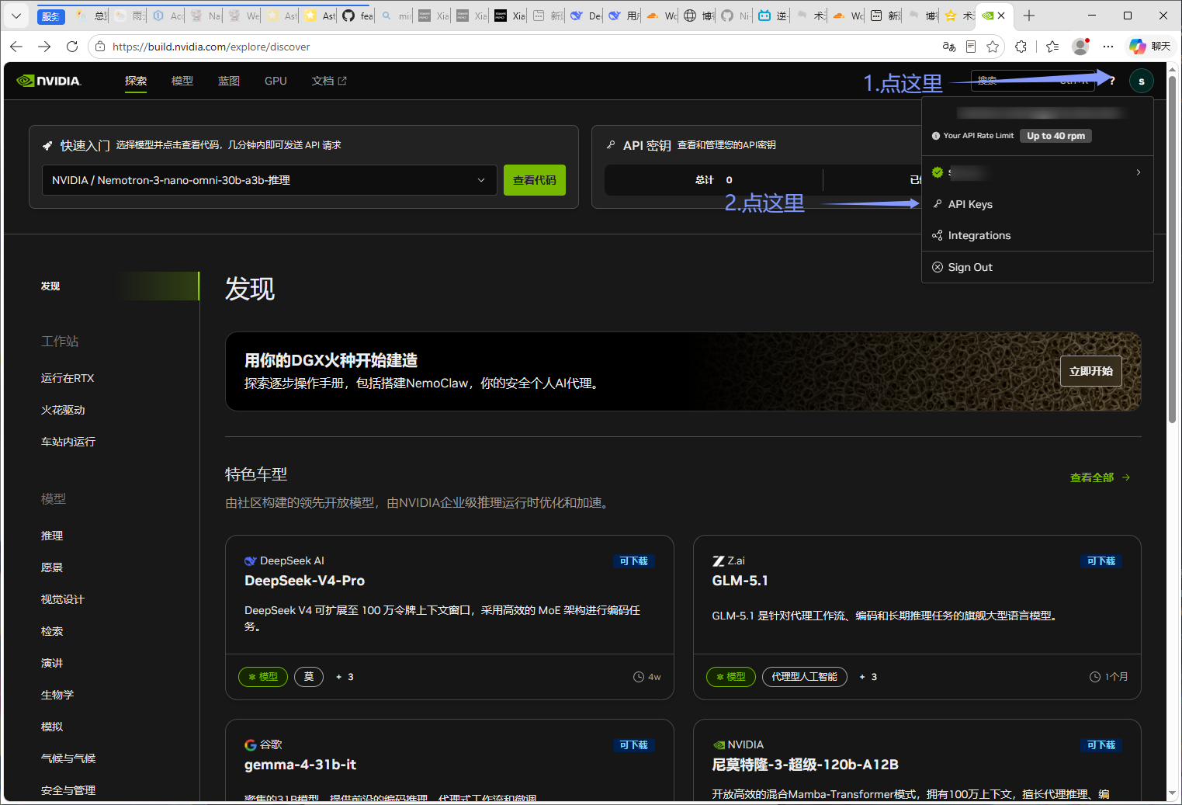
Task: Open the browser profile avatar
Action: tap(1080, 47)
